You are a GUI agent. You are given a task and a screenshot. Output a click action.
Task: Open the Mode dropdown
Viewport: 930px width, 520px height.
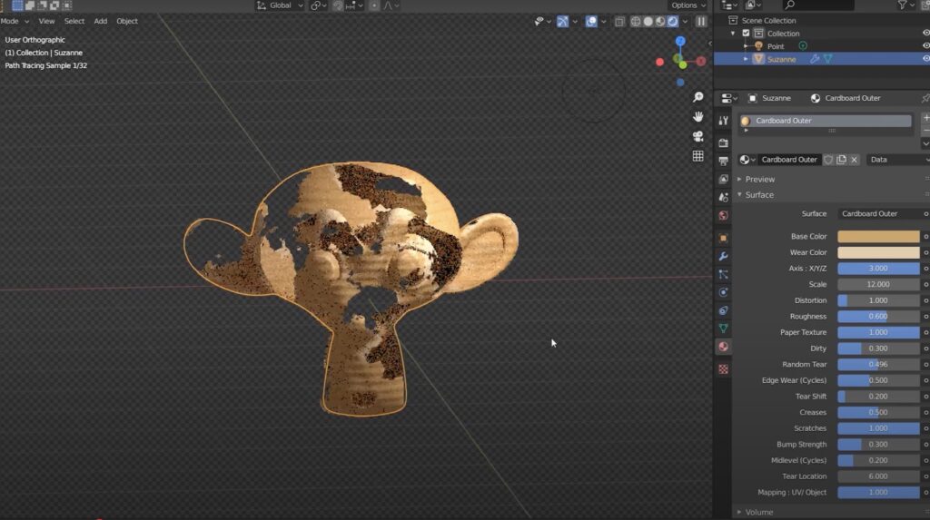15,22
